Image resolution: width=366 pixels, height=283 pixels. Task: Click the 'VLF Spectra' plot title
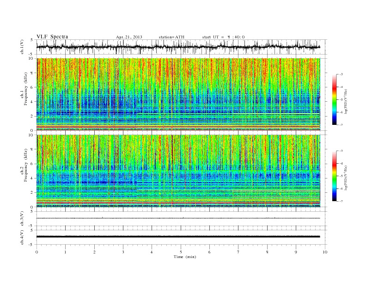click(52, 37)
